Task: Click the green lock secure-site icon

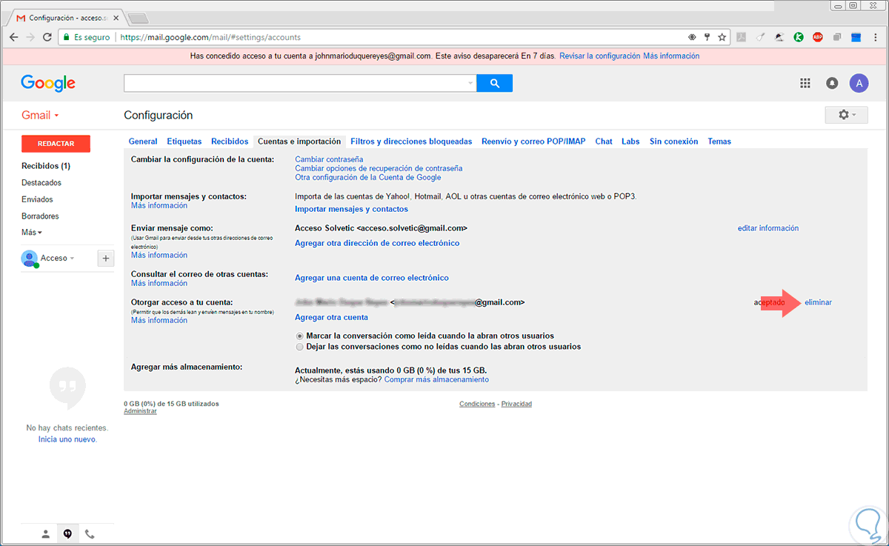Action: [67, 37]
